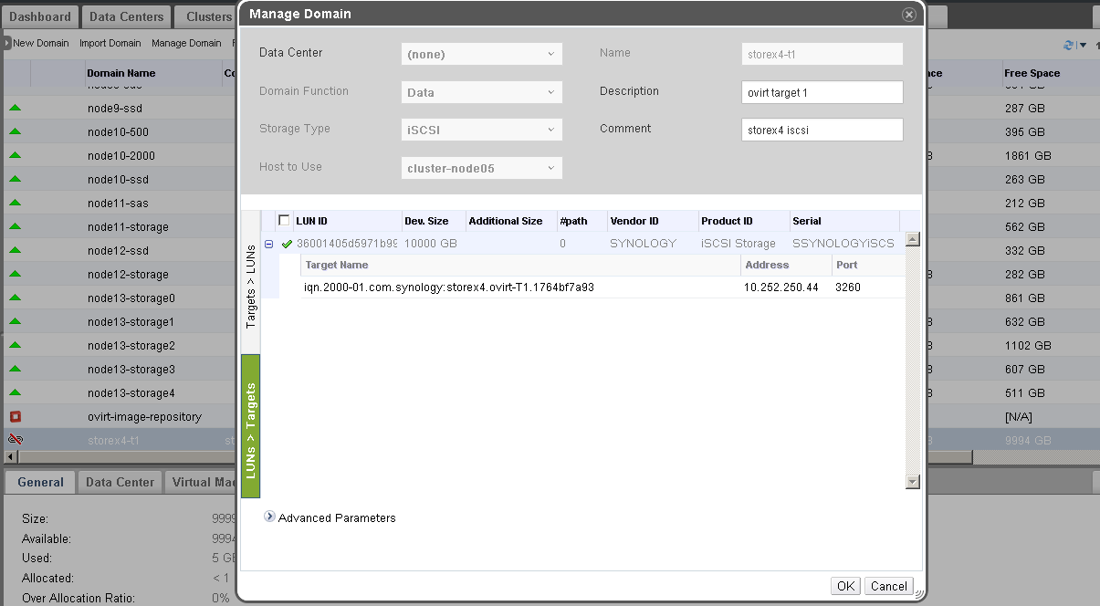This screenshot has width=1100, height=606.
Task: Select the General sub-tab
Action: coord(40,482)
